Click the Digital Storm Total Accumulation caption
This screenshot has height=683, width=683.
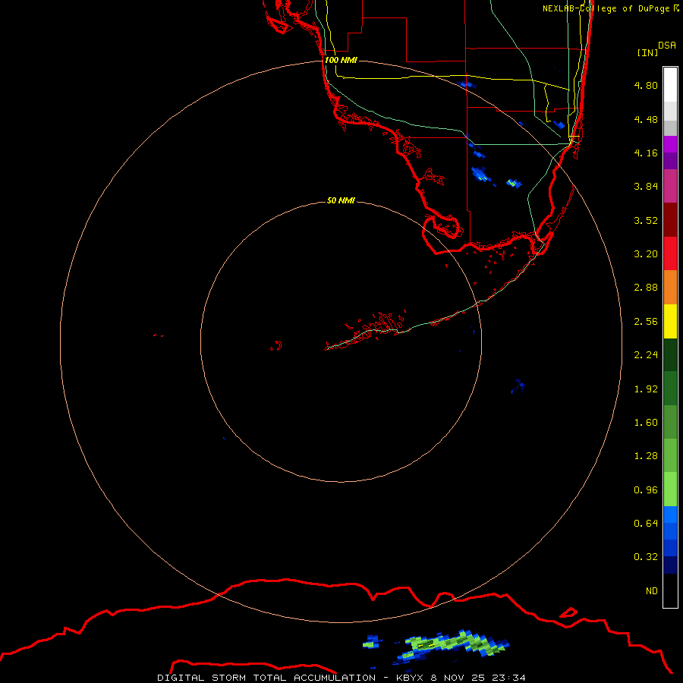click(341, 678)
